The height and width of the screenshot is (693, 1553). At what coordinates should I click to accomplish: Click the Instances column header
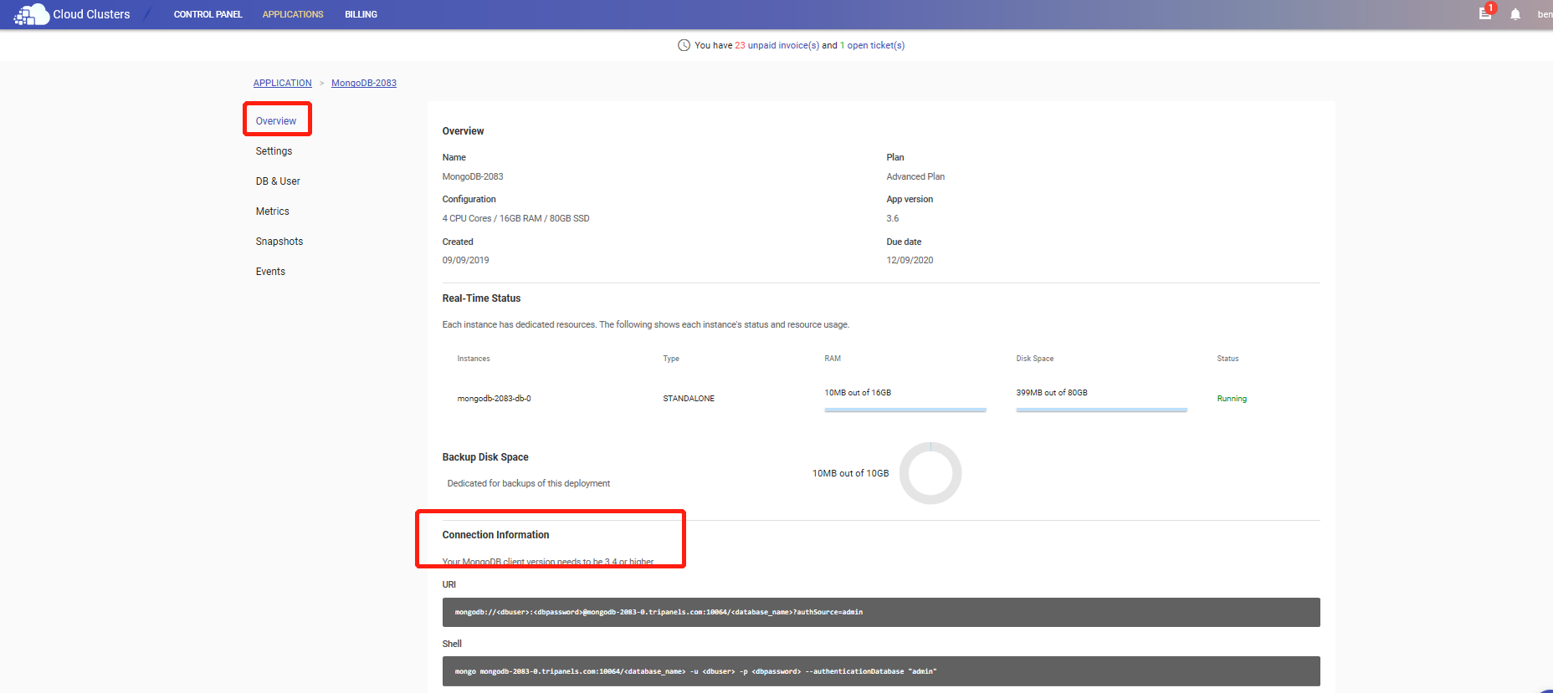point(474,359)
